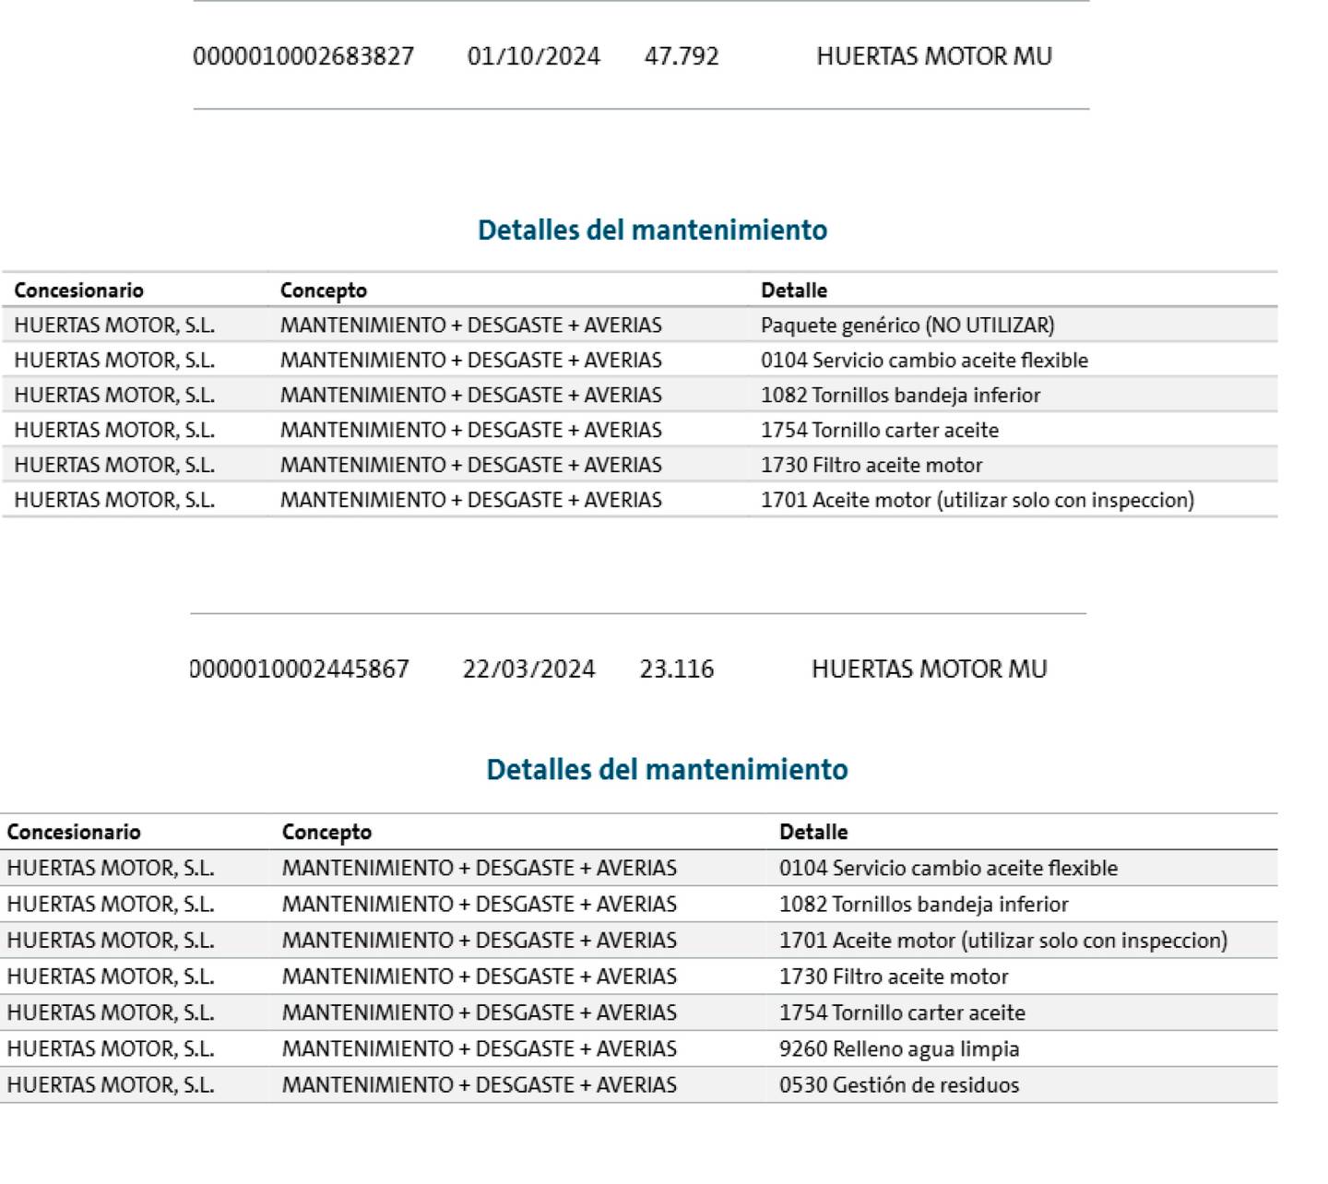The image size is (1328, 1184).
Task: Click "HUERTAS MOTOR, S.L." in the 9260 Relleno row
Action: click(111, 1049)
